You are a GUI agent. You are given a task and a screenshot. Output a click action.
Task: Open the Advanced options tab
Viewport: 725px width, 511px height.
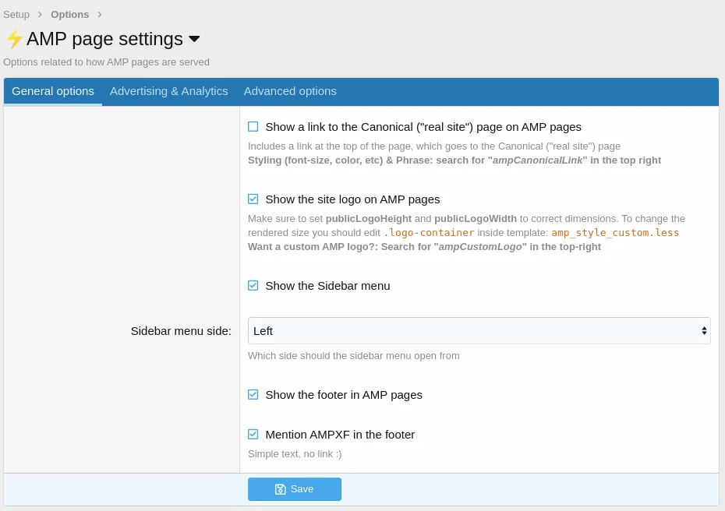pyautogui.click(x=290, y=91)
